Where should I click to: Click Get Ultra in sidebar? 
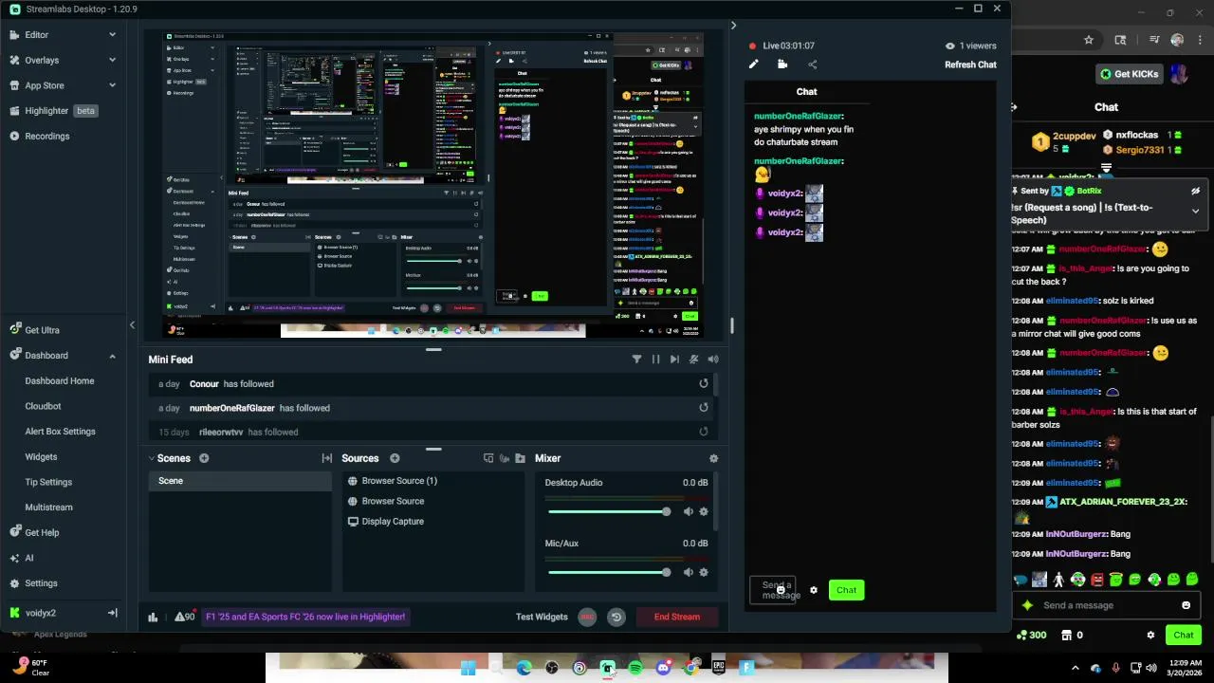43,330
